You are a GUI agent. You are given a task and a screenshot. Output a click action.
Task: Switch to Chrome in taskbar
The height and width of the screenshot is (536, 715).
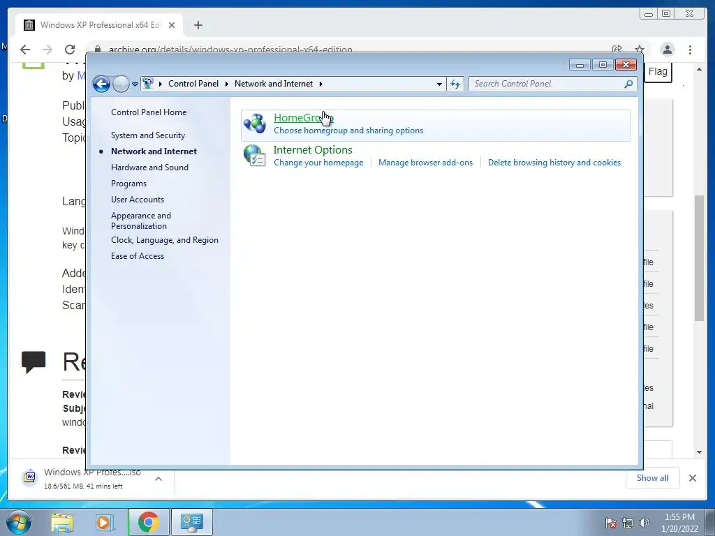point(149,522)
